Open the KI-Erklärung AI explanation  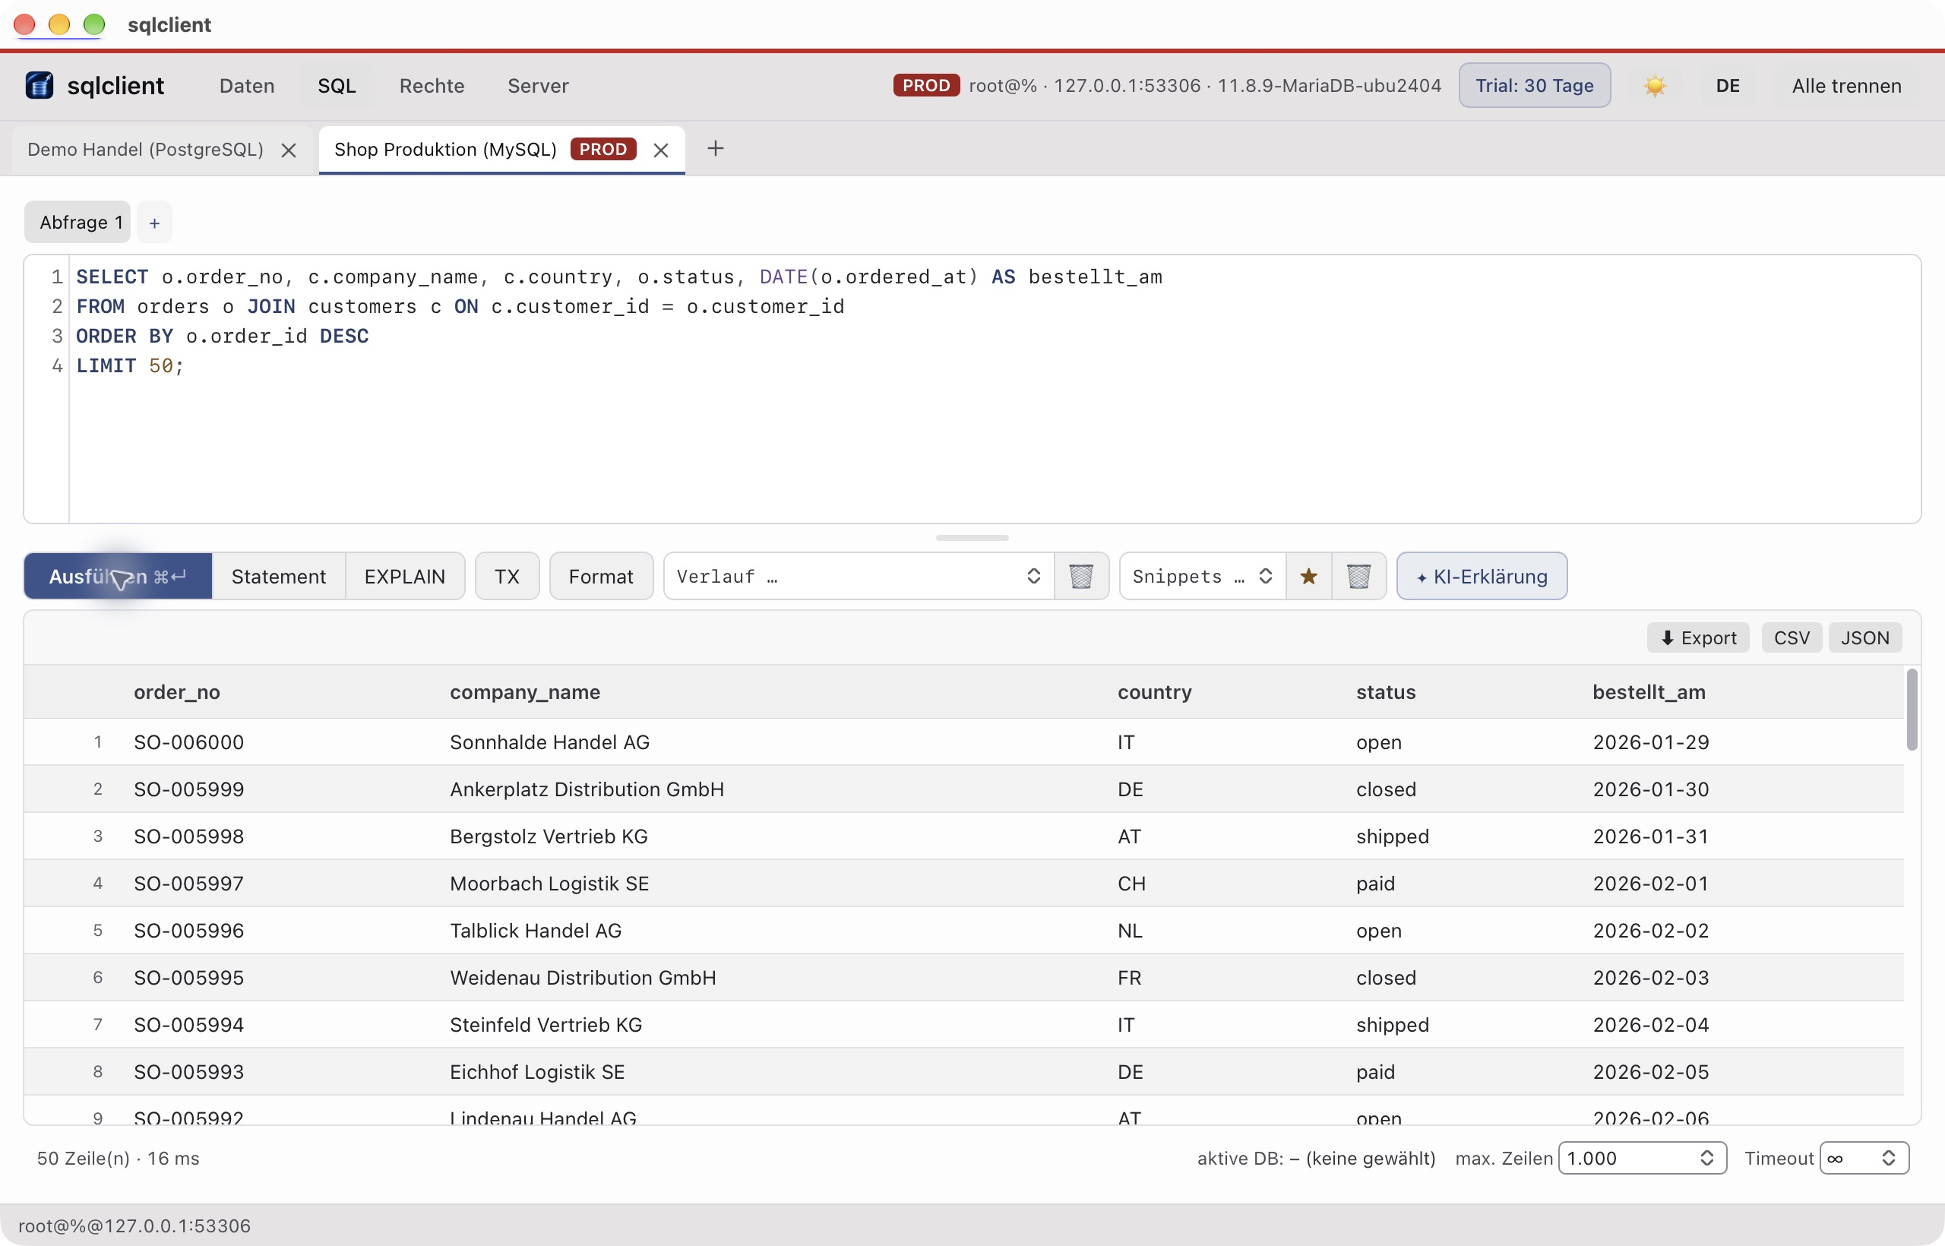(x=1482, y=576)
